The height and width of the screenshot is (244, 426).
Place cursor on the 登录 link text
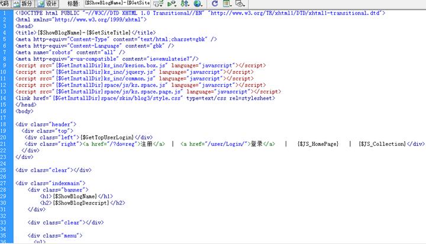[x=256, y=144]
